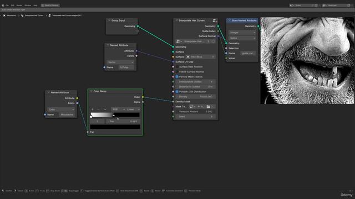The image size is (355, 199).
Task: Click the Density Mask input socket
Action: (x=173, y=102)
